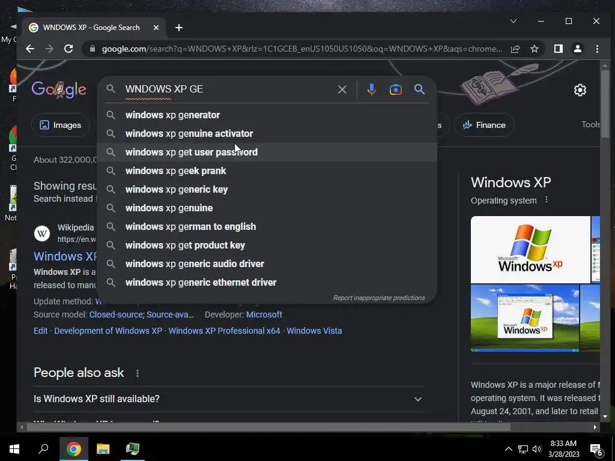The image size is (615, 461).
Task: Pick 'windows xp generic audio driver' suggestion
Action: 267,264
